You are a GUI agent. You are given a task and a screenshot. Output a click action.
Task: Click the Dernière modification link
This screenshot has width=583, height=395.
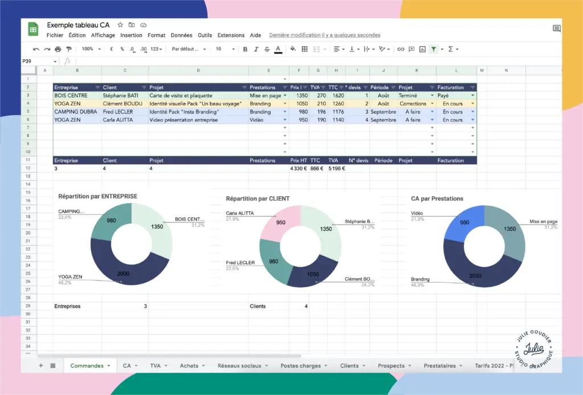(325, 35)
